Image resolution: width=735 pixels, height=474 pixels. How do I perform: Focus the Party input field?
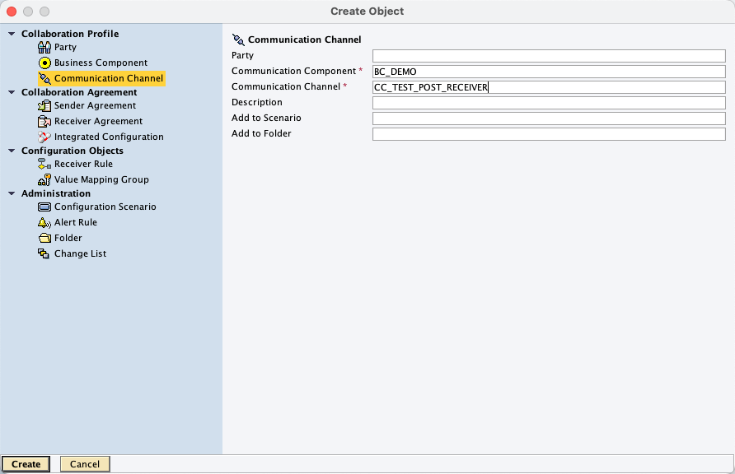(x=549, y=56)
